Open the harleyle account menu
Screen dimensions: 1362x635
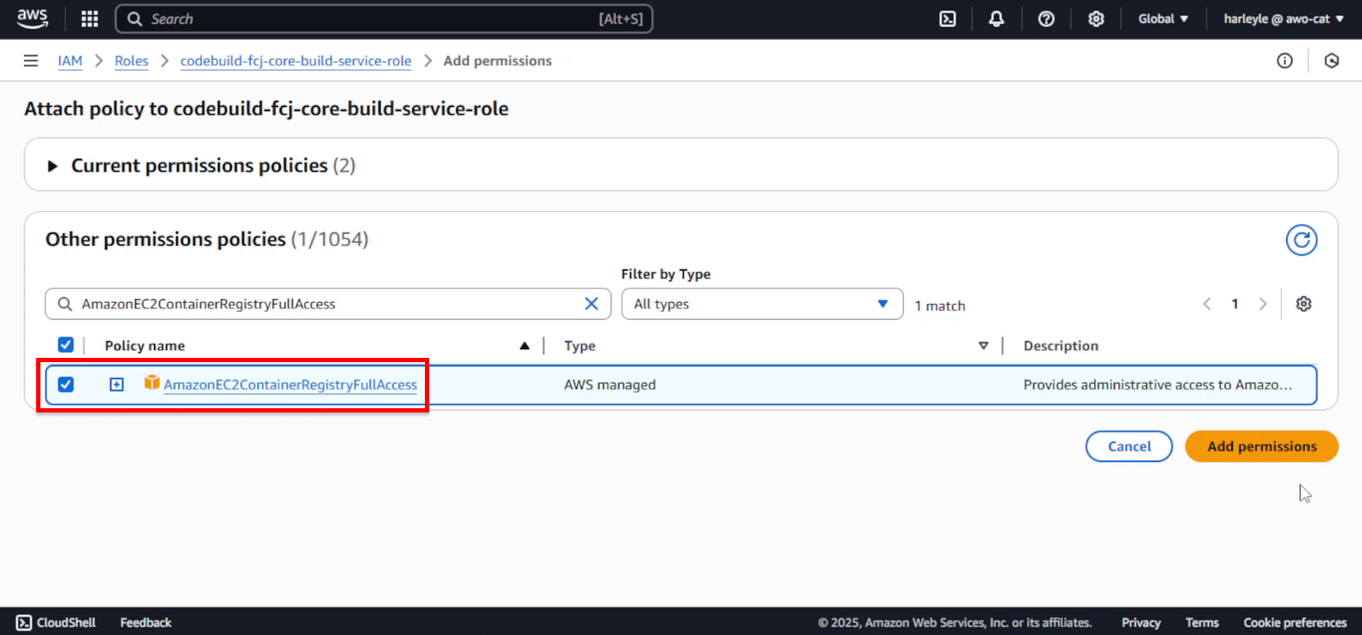pos(1283,19)
